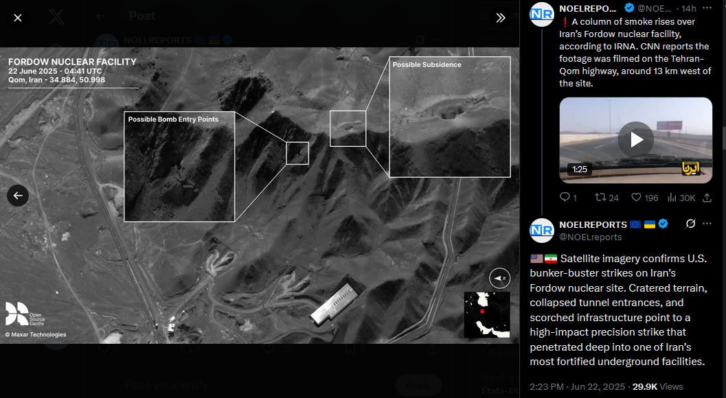Click the 1:25 video duration label
The image size is (726, 398).
click(579, 169)
